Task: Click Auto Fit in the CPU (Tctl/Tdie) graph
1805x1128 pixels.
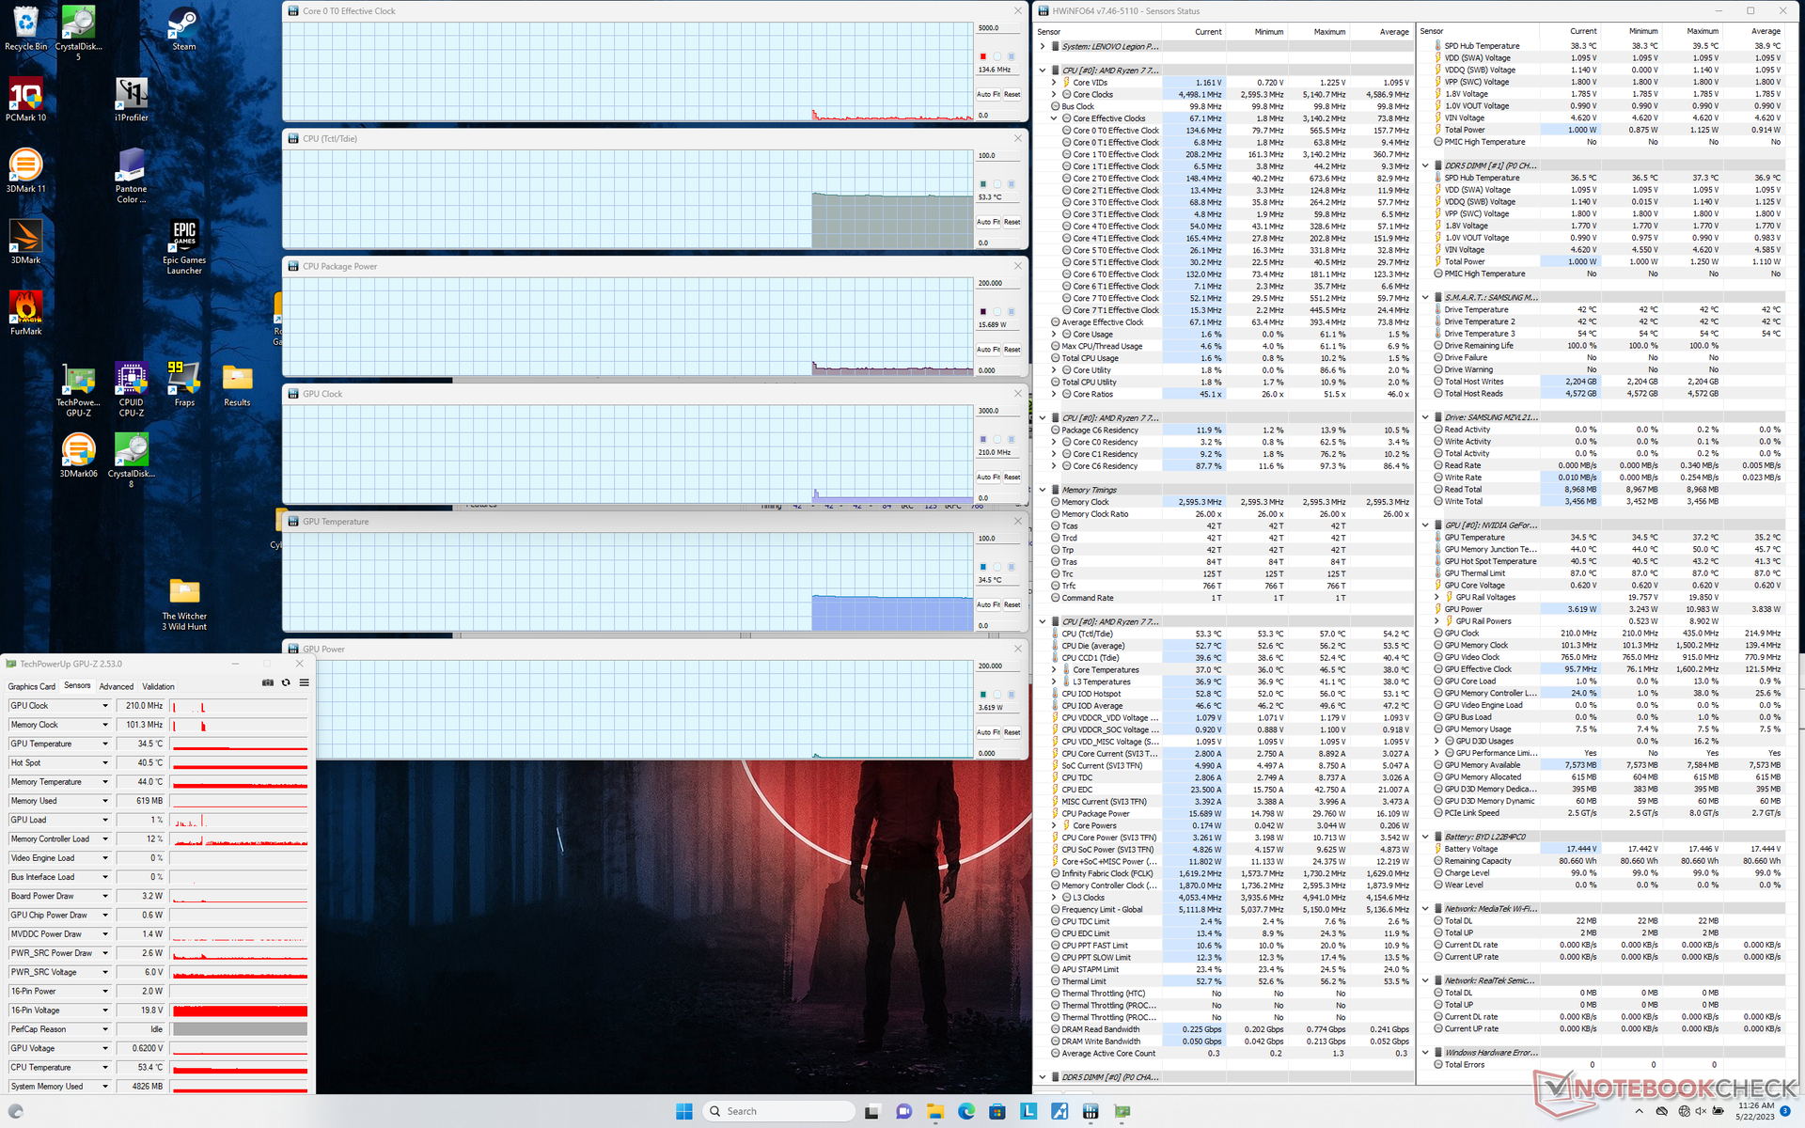Action: pyautogui.click(x=988, y=222)
